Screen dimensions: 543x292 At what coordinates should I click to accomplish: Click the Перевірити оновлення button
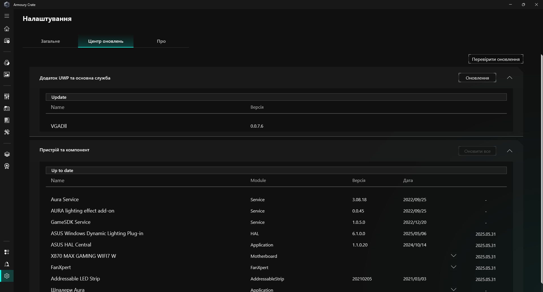coord(496,59)
